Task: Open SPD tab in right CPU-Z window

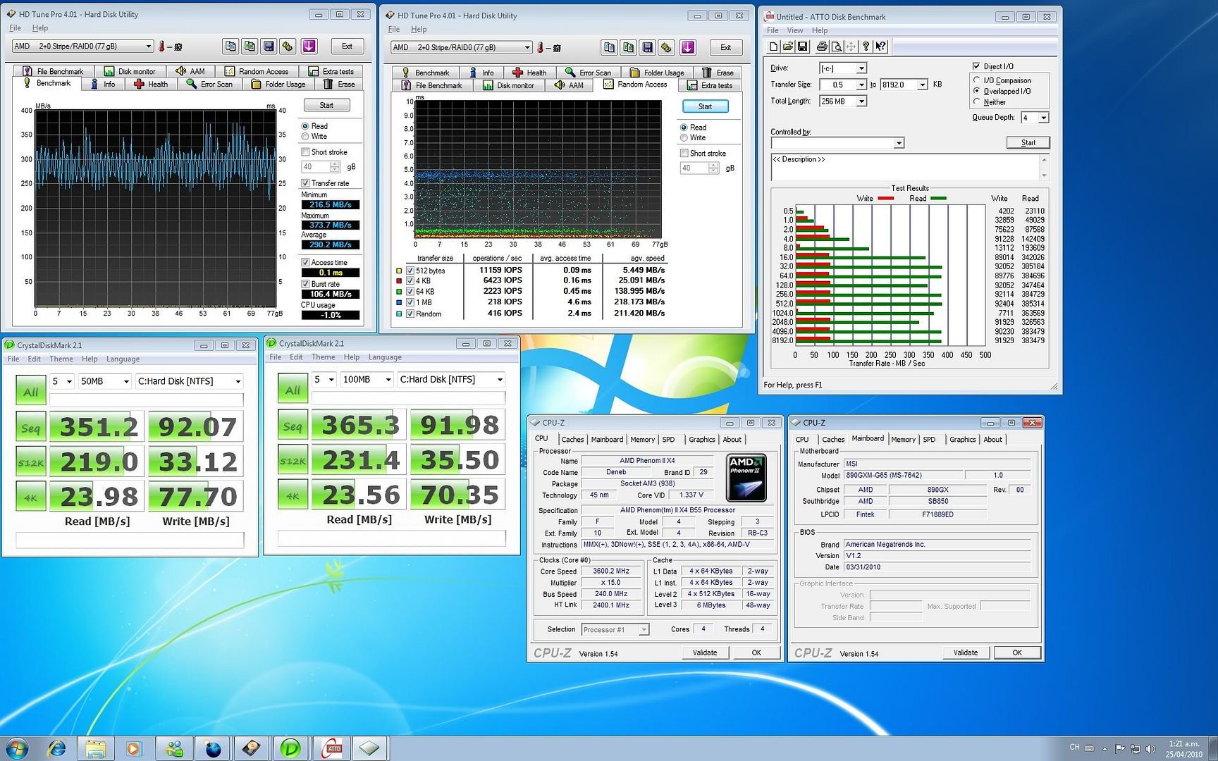Action: pos(929,440)
